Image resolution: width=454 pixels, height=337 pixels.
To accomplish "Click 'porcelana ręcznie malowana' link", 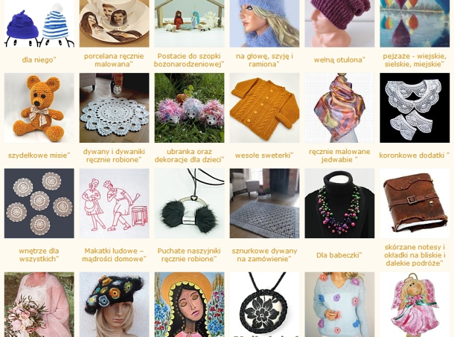I will pos(114,60).
